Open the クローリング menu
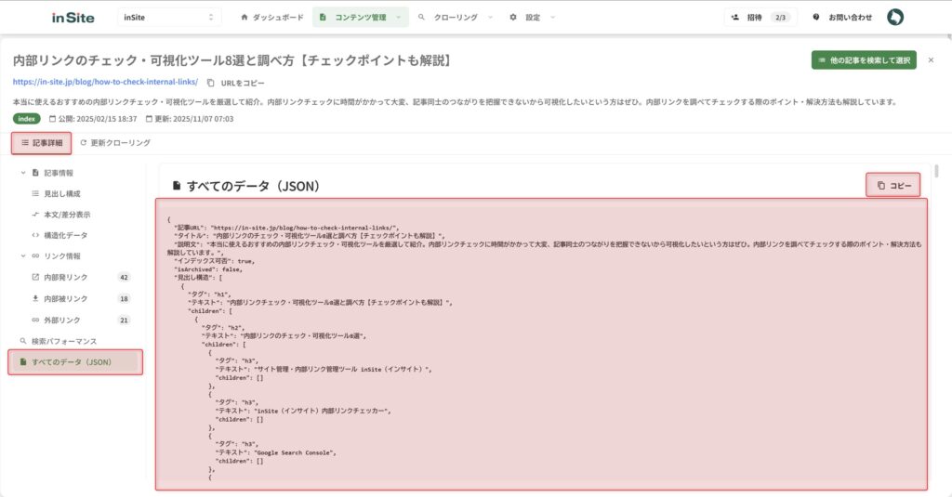The width and height of the screenshot is (952, 497). point(456,18)
